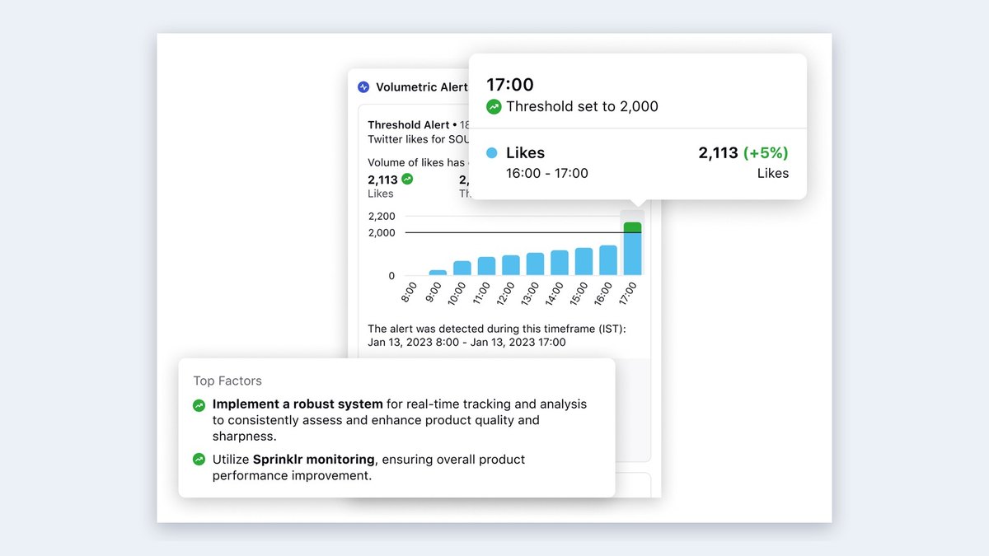Select the 15:00 bar in the chart
Viewport: 989px width, 556px height.
pyautogui.click(x=584, y=261)
